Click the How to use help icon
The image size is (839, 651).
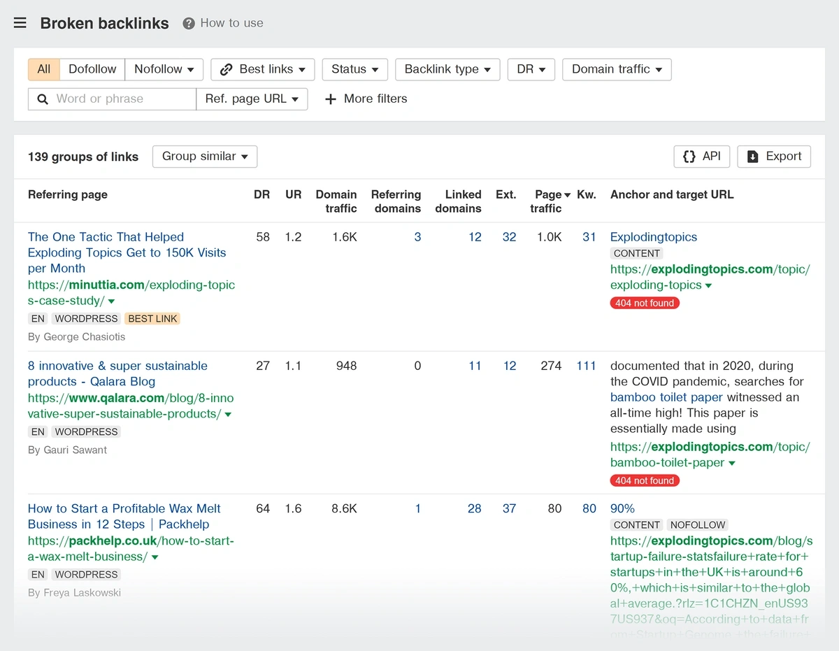click(189, 23)
